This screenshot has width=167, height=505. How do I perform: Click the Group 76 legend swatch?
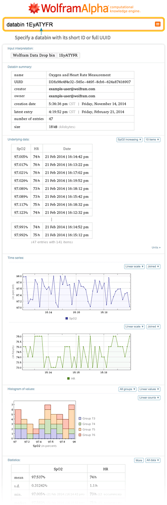pos(80,435)
